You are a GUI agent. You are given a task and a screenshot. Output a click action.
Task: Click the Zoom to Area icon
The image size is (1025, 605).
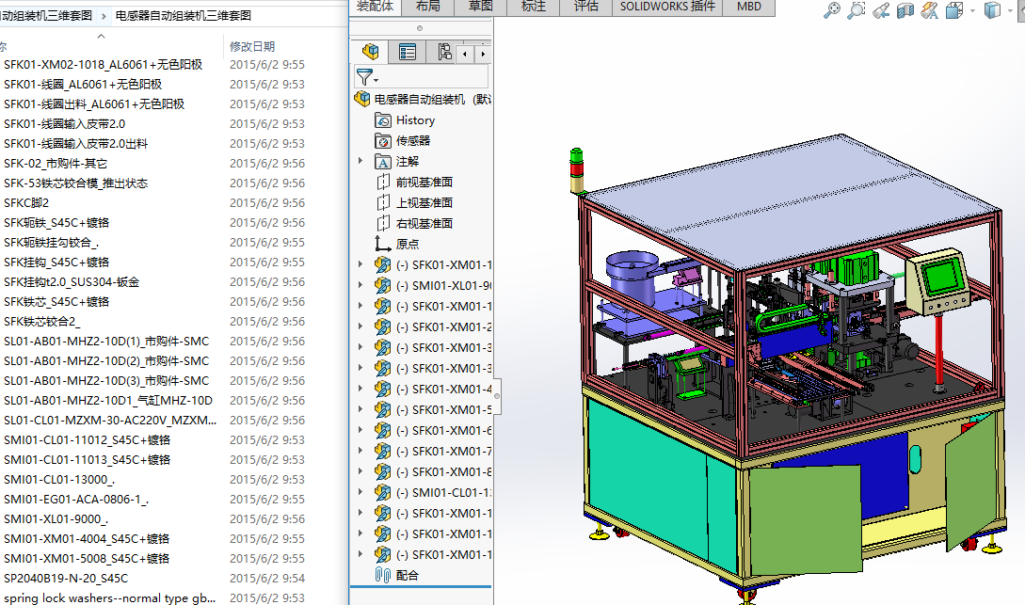click(x=856, y=10)
